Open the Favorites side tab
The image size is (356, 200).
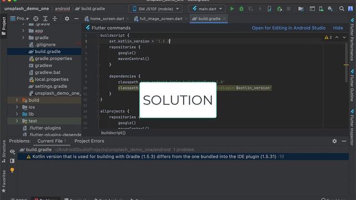[4, 182]
